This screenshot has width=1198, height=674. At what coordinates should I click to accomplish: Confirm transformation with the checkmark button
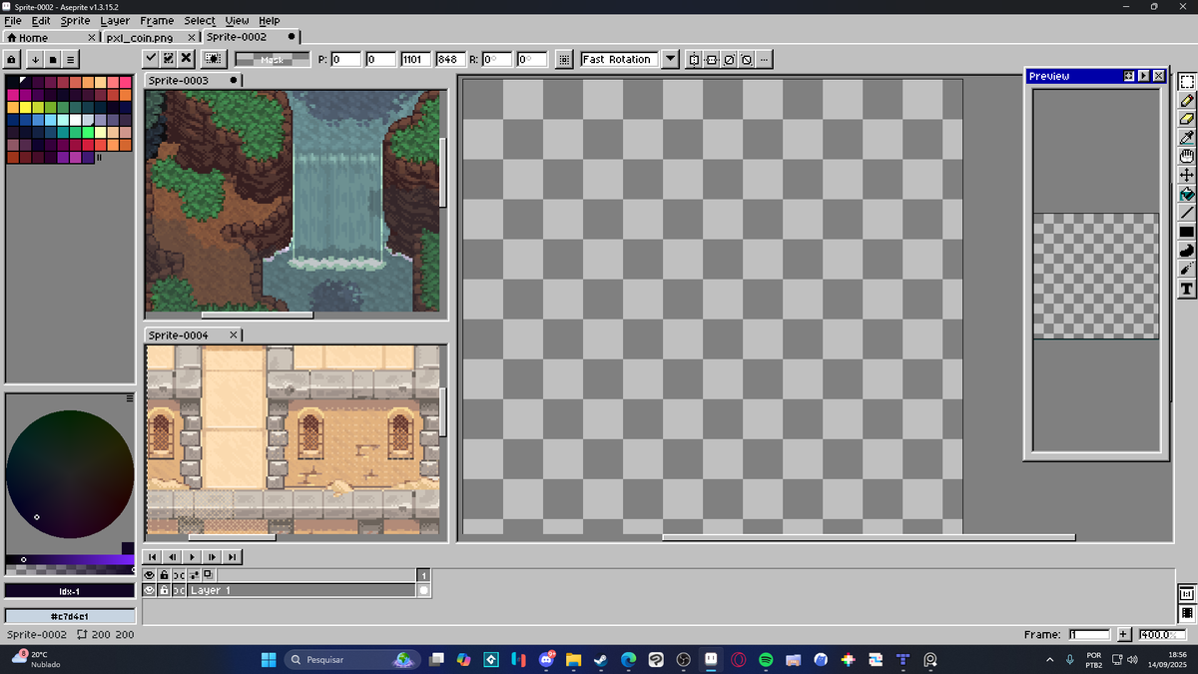point(151,59)
